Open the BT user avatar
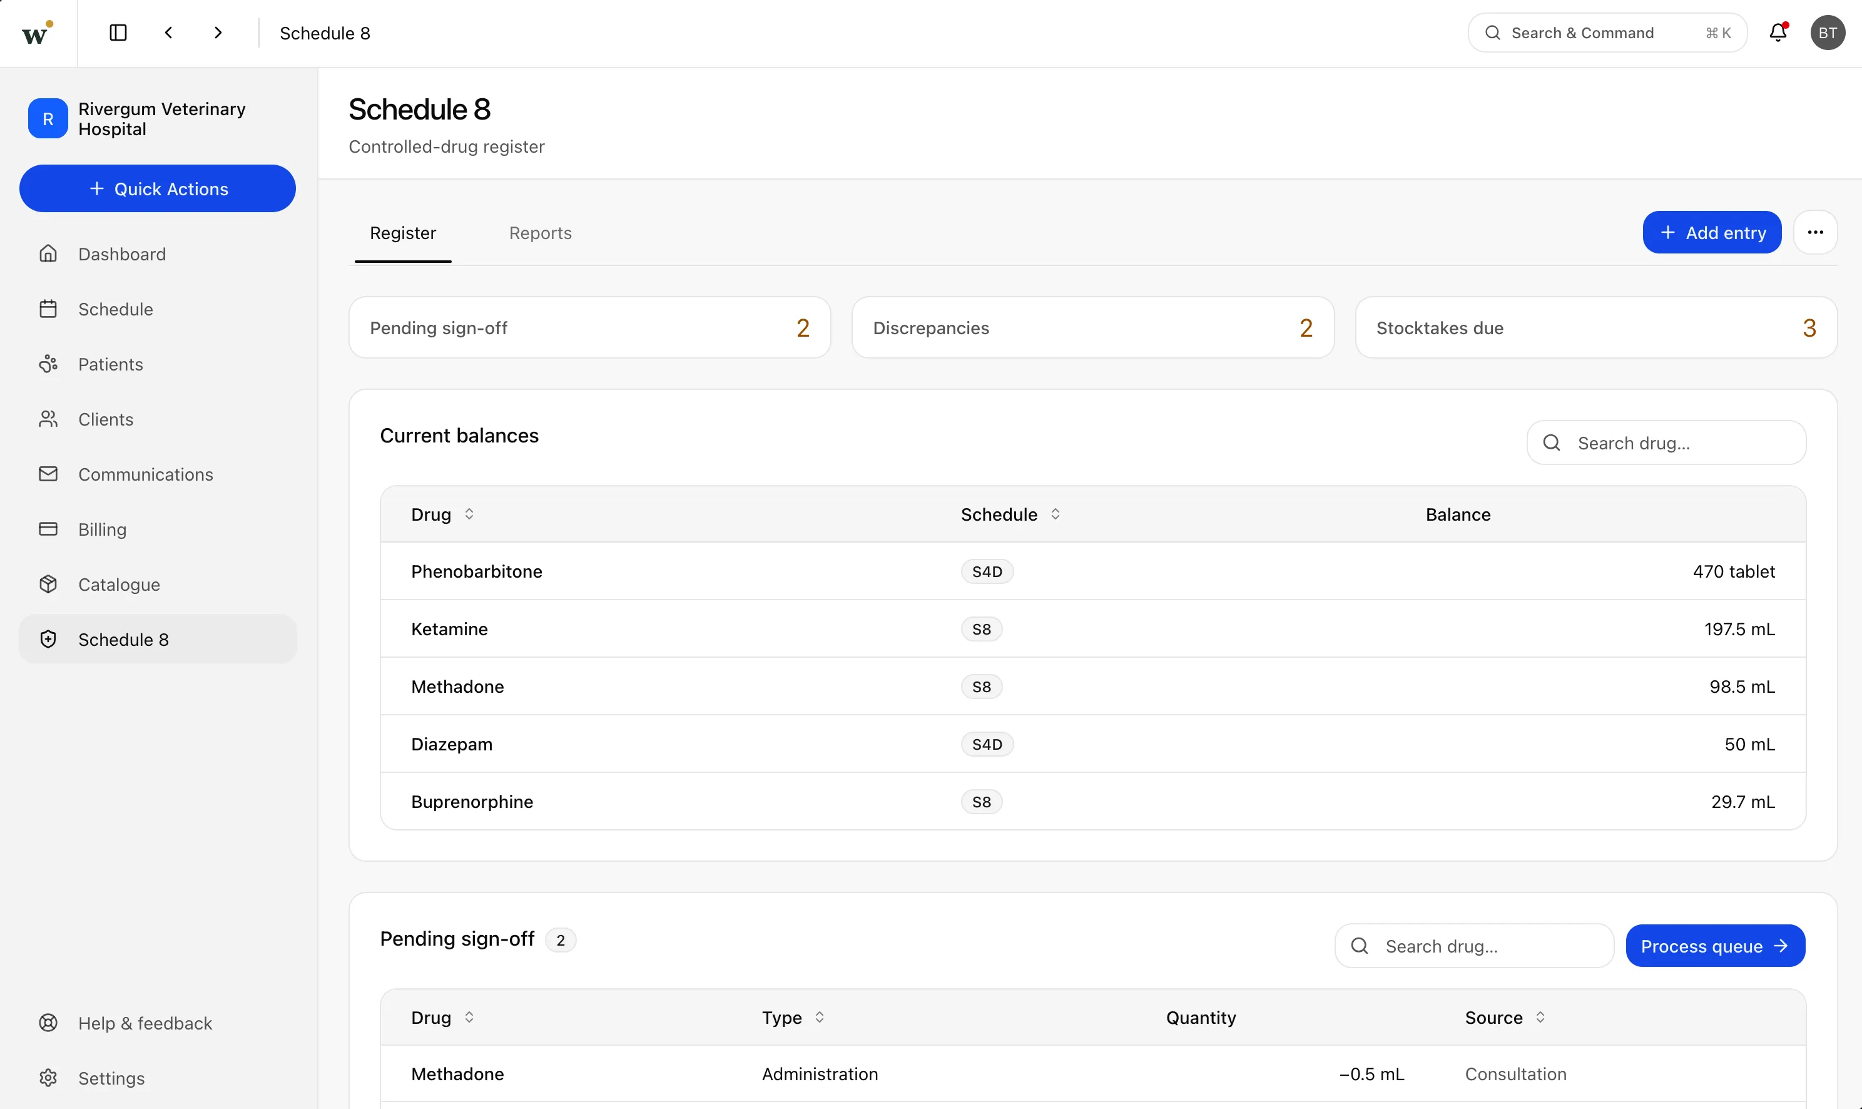Screen dimensions: 1862x1109 1828,33
